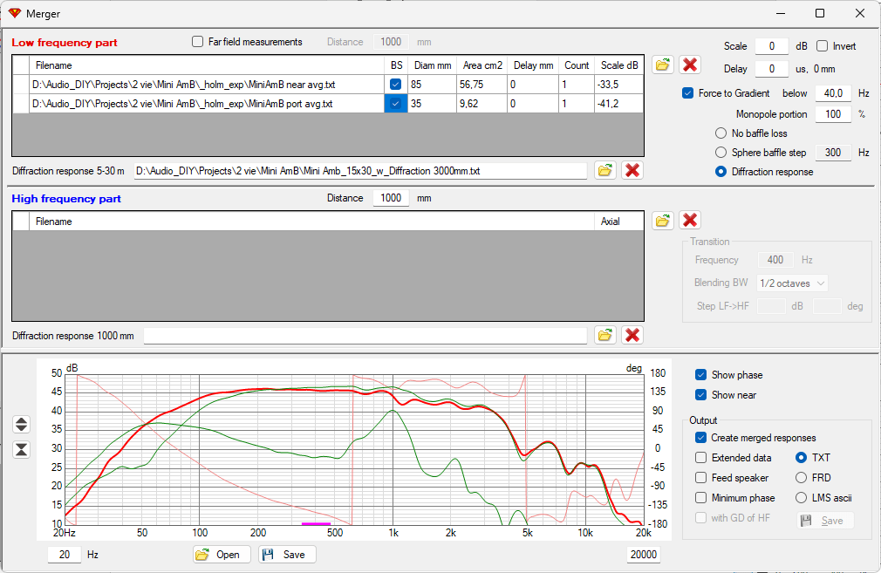Viewport: 881px width, 573px height.
Task: Edit the Force to Gradient below Hz field
Action: point(833,93)
